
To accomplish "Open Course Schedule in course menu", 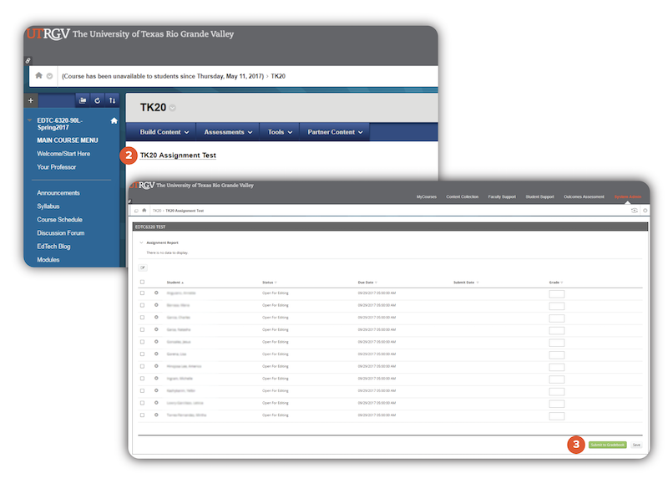I will tap(59, 219).
